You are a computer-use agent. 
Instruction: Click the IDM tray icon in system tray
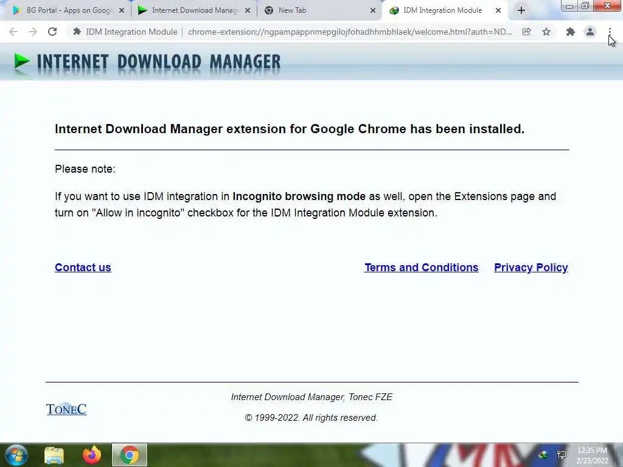[x=543, y=455]
